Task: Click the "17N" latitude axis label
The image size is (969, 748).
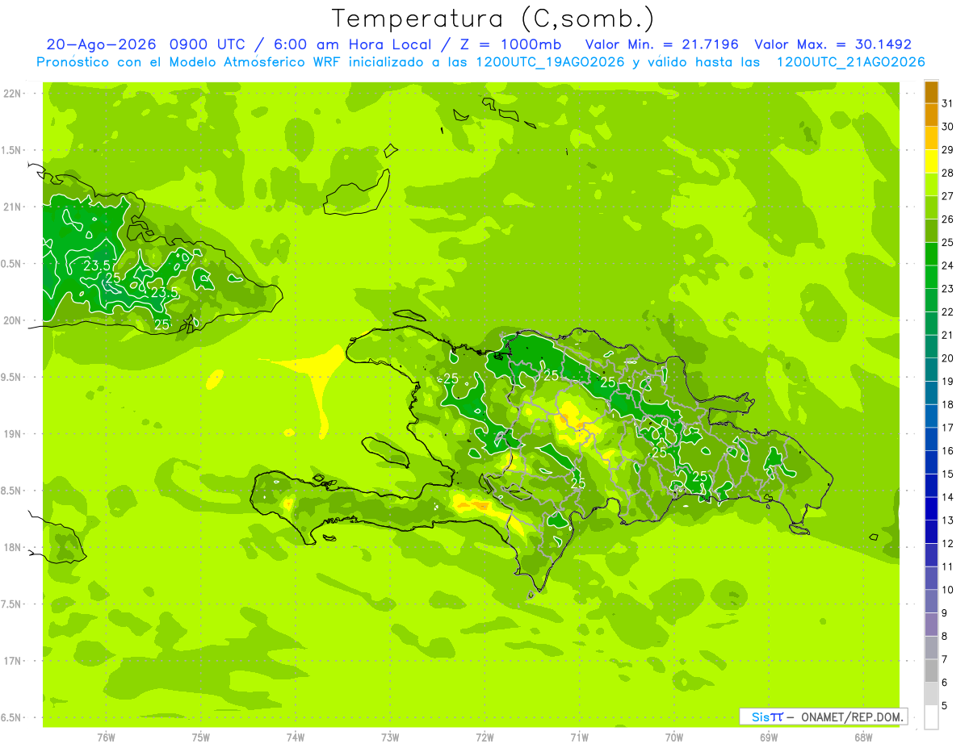Action: (x=14, y=661)
